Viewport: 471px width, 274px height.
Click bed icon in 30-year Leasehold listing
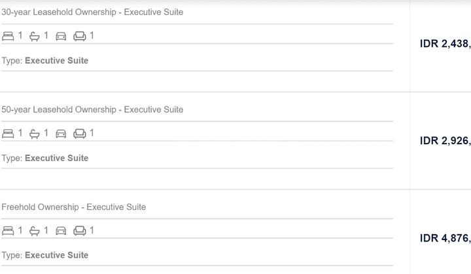coord(8,36)
